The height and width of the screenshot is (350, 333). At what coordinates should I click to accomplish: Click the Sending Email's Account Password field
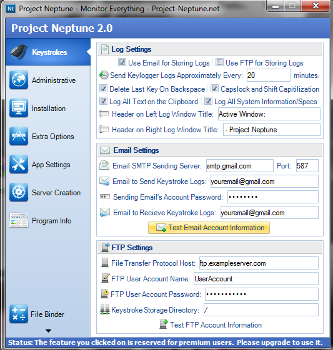273,197
